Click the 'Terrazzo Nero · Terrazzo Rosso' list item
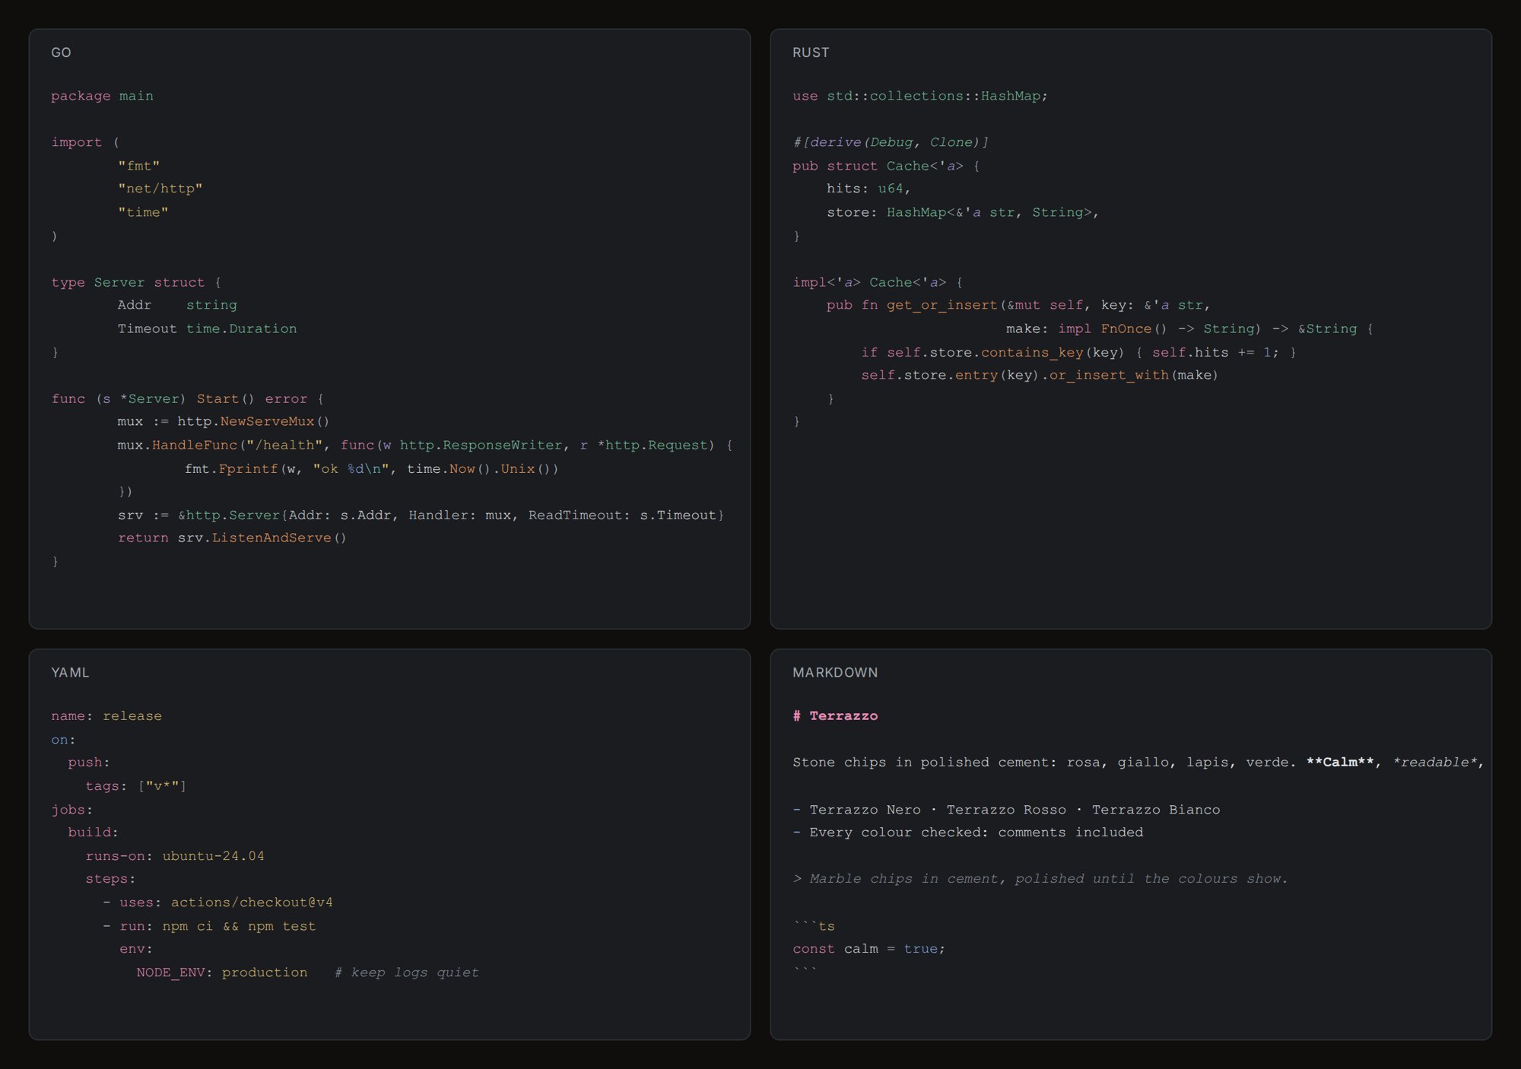 pyautogui.click(x=1006, y=810)
